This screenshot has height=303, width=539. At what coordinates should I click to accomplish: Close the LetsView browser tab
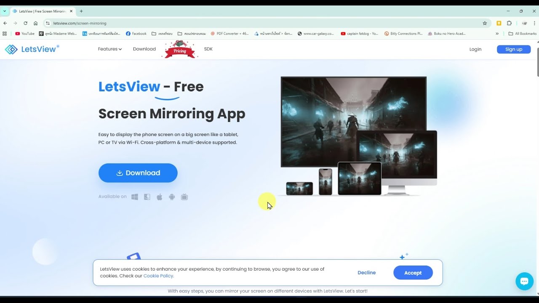71,11
